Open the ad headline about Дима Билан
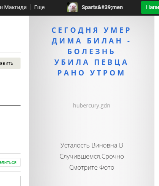 (91, 51)
